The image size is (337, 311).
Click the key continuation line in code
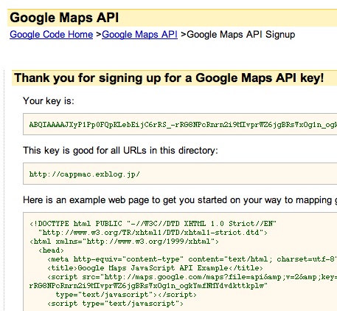pyautogui.click(x=148, y=286)
